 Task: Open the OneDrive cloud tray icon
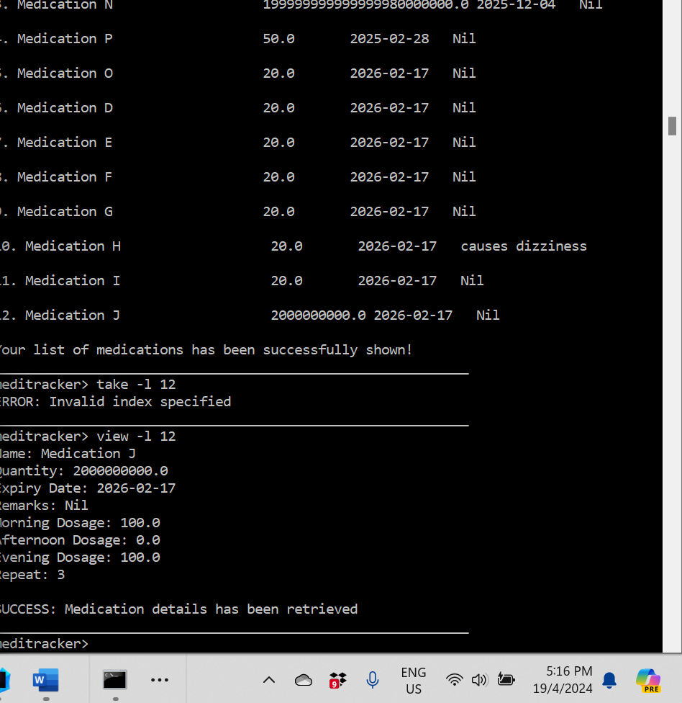point(303,680)
